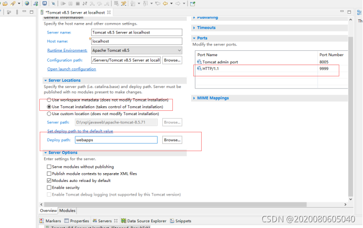Viewport: 363px width, 228px height.
Task: Open the Properties view tab
Action: pos(76,221)
